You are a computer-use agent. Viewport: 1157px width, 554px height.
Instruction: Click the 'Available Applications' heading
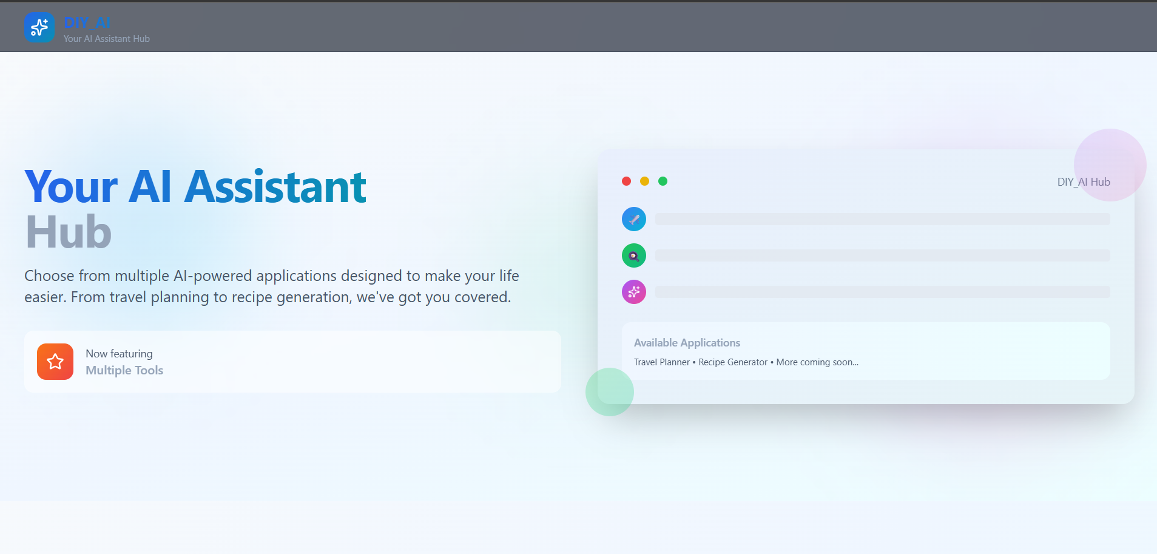click(687, 343)
